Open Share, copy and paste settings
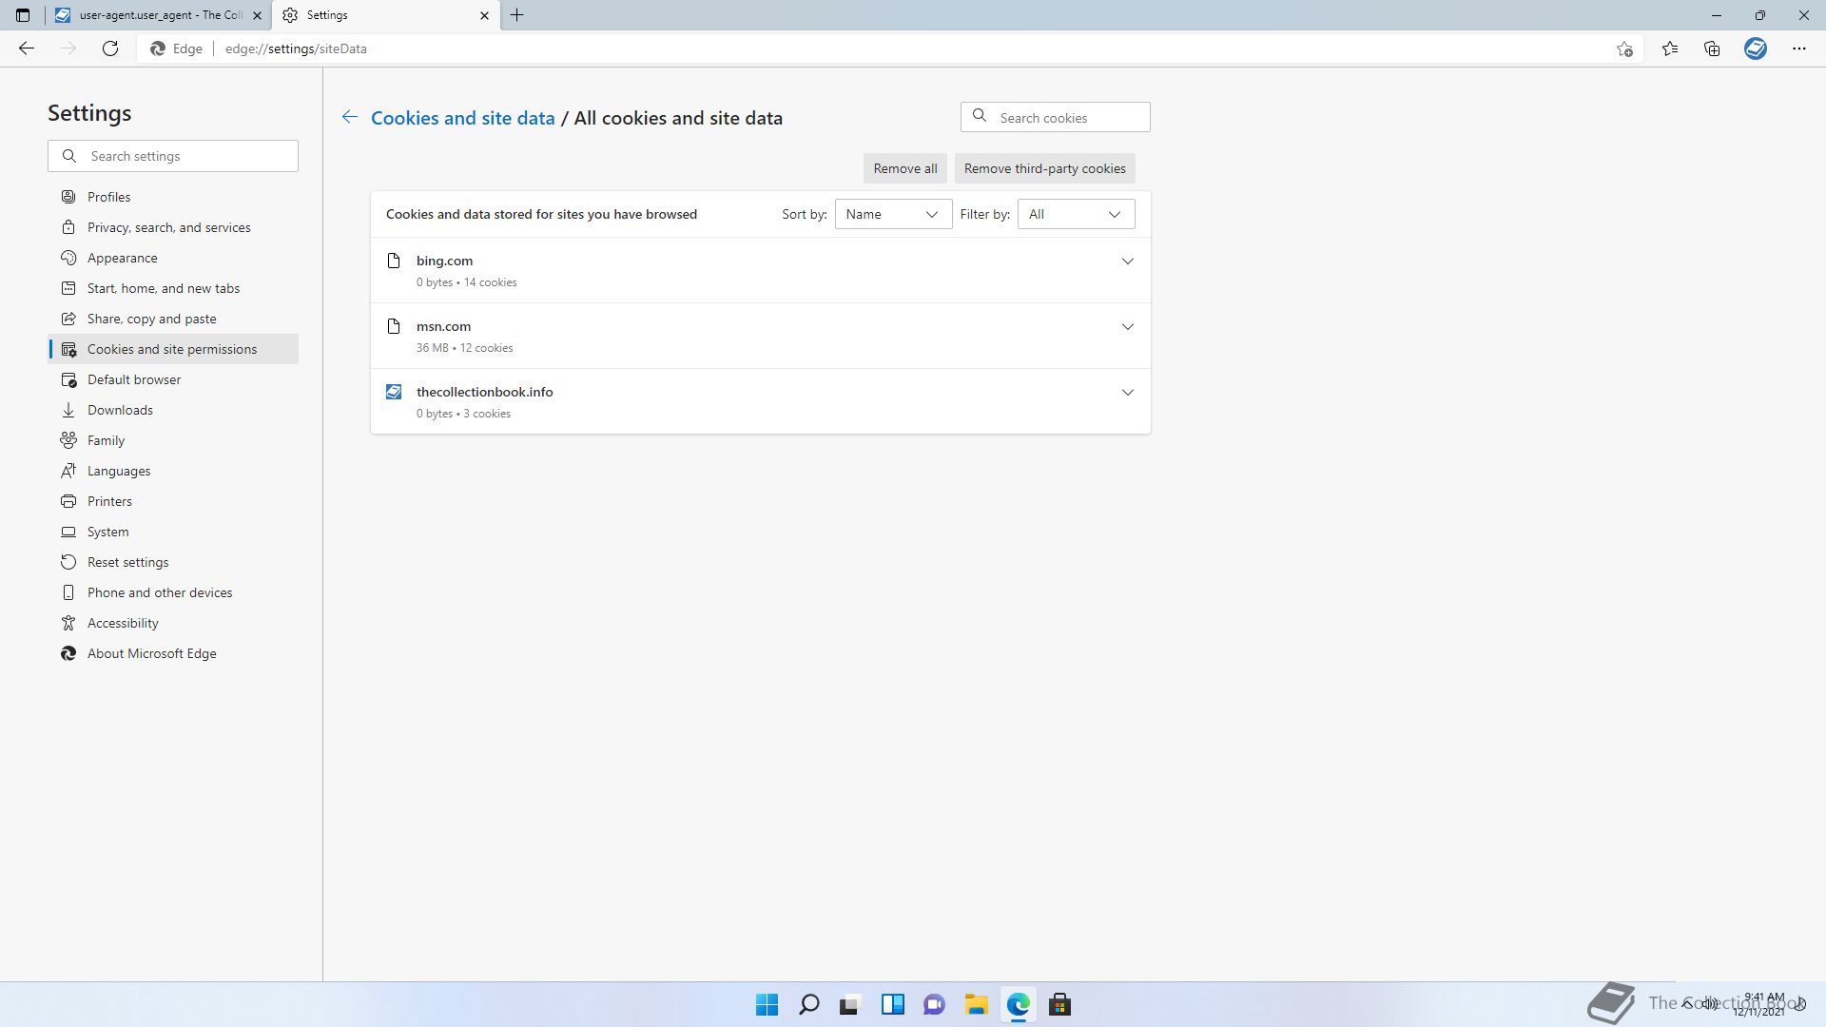Image resolution: width=1826 pixels, height=1027 pixels. [173, 319]
